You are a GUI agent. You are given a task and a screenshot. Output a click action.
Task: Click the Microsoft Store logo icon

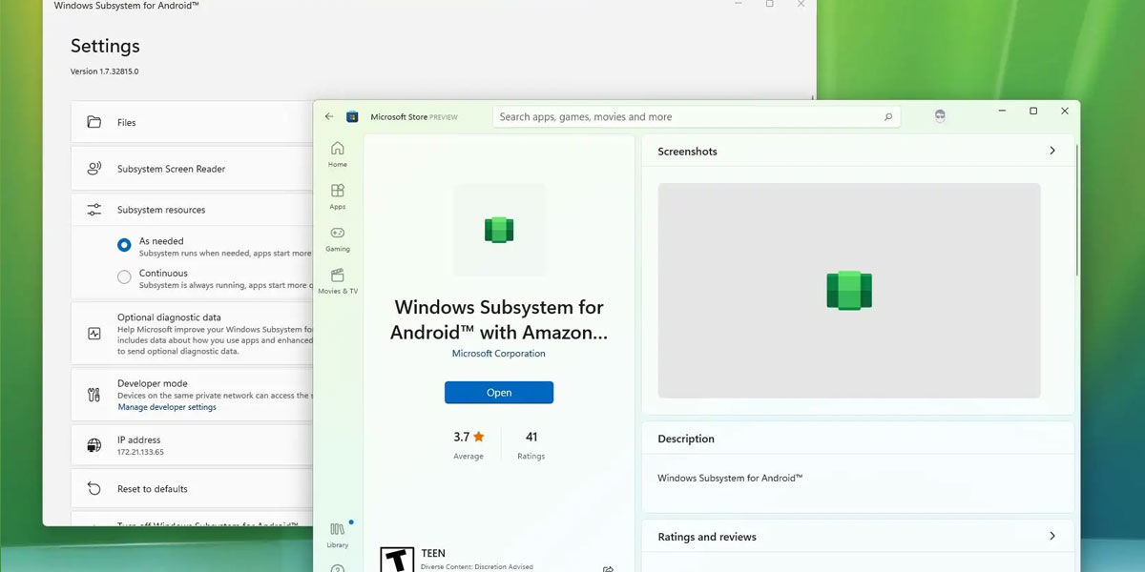click(352, 116)
